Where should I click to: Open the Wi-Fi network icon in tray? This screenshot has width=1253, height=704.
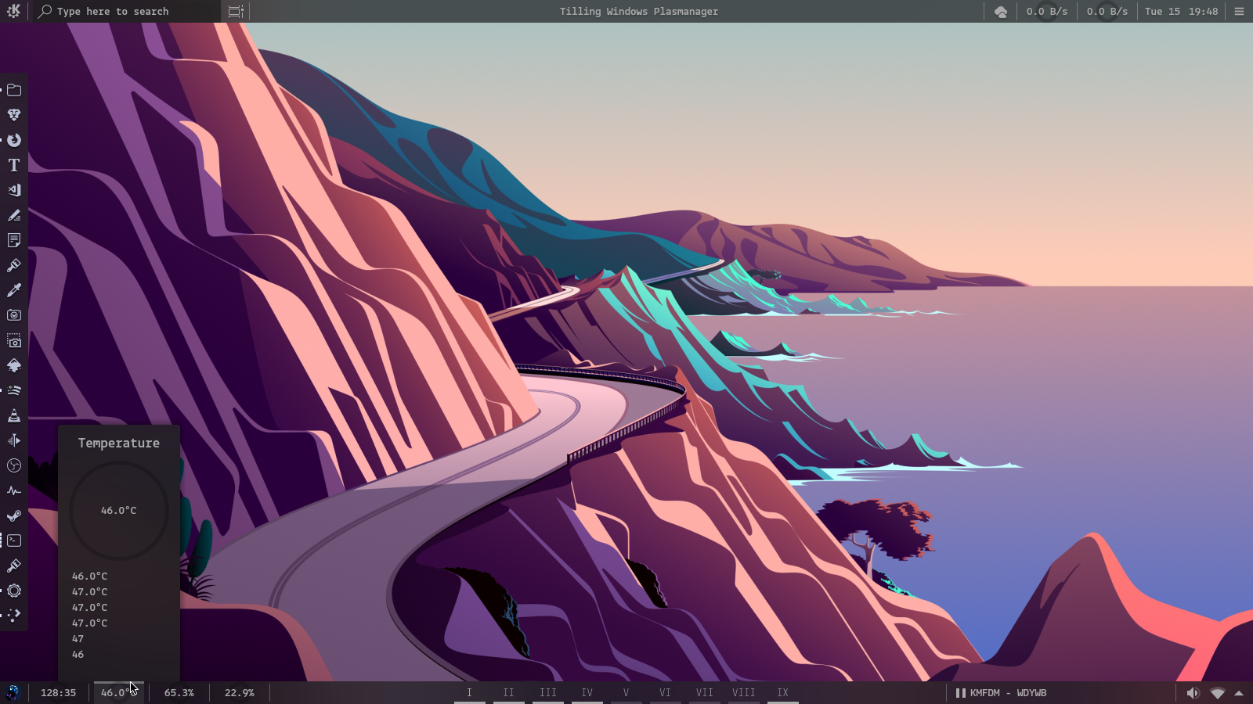point(1218,693)
